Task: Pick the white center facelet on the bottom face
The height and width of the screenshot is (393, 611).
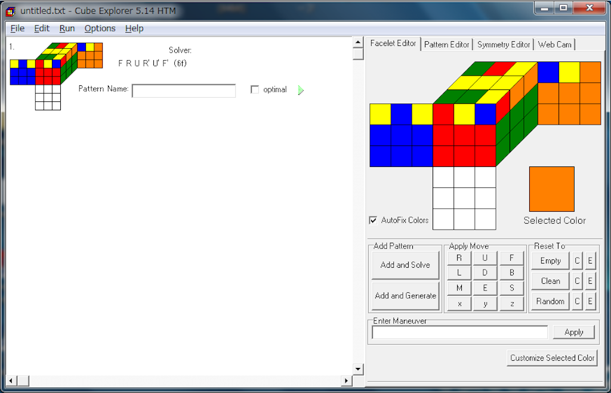Action: [464, 198]
